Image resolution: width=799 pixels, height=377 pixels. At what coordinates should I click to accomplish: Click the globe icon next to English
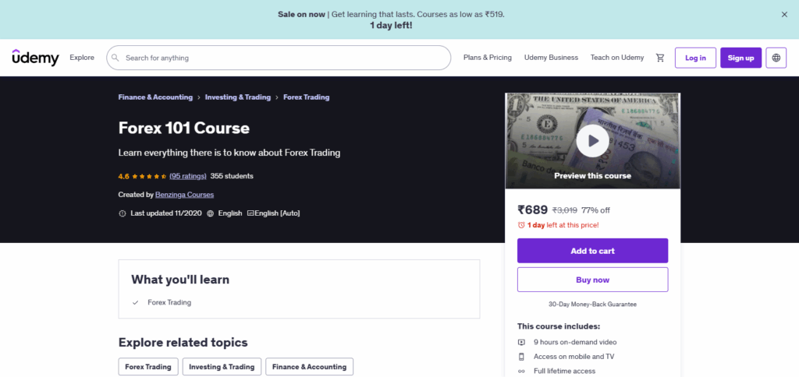211,213
